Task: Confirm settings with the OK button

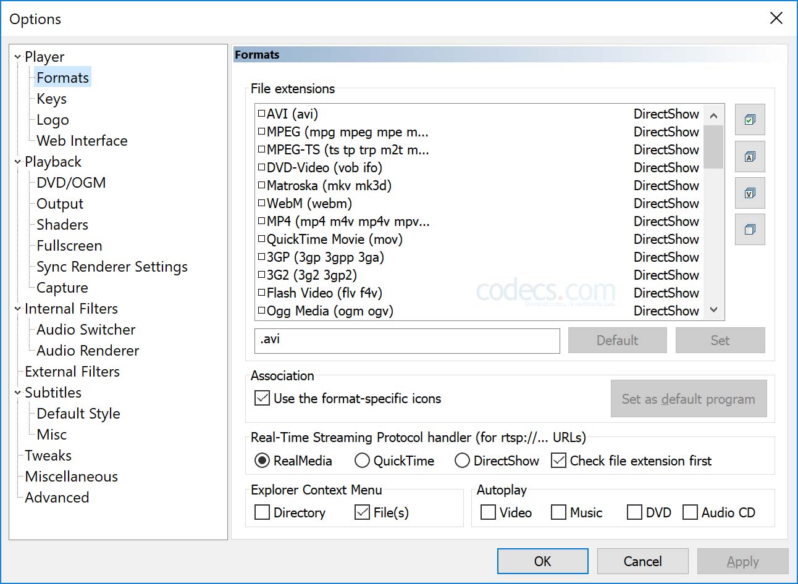Action: point(542,561)
